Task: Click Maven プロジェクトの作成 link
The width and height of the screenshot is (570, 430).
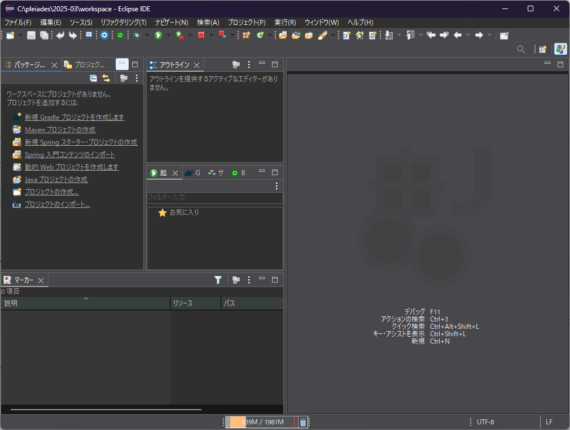Action: click(60, 129)
